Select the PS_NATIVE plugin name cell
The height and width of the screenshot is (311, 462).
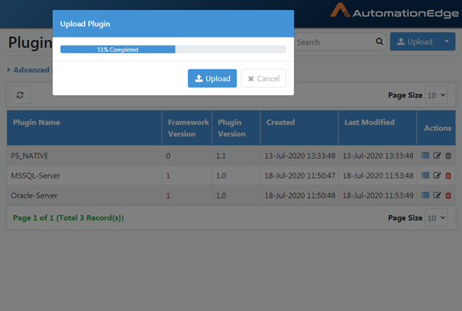[85, 155]
